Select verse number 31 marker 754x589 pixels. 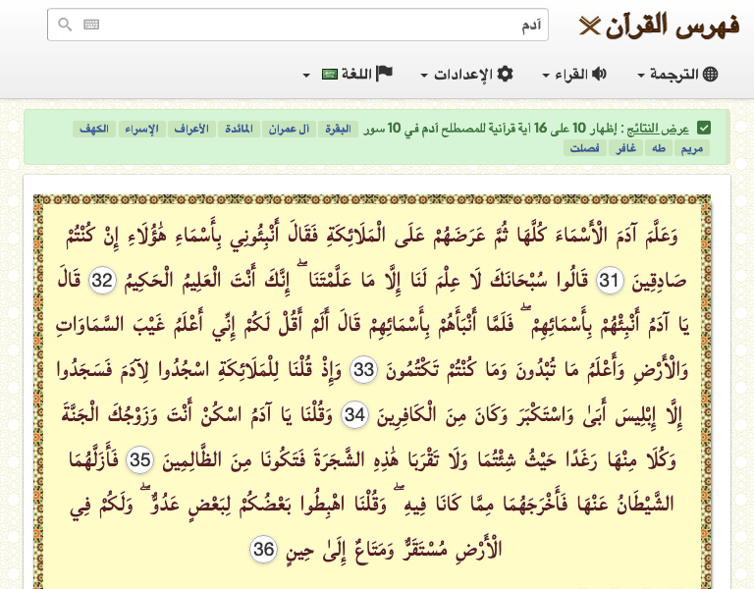[x=611, y=281]
